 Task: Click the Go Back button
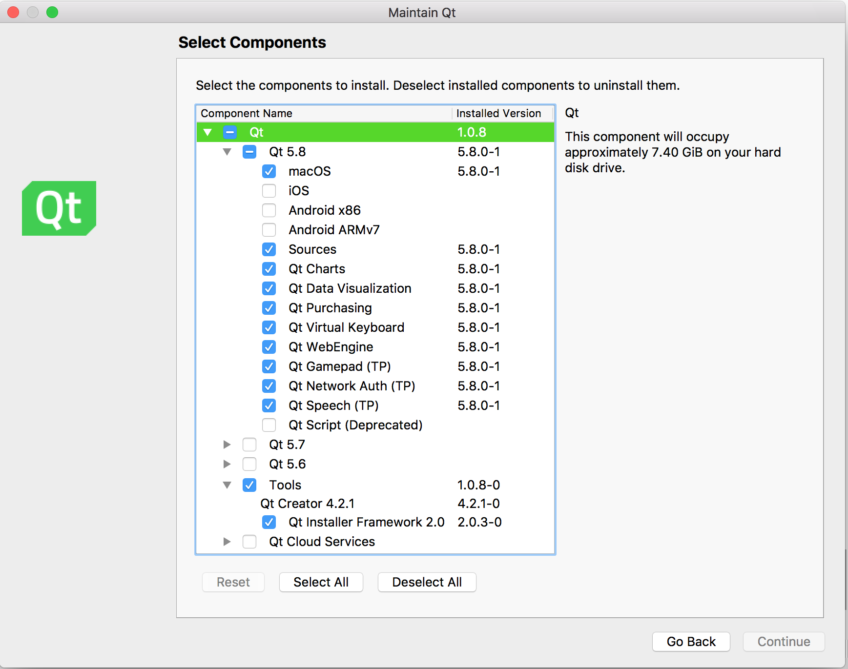click(691, 642)
